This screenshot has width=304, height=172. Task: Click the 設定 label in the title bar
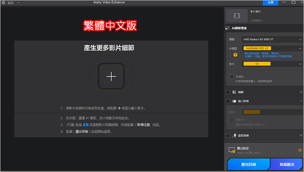tap(11, 3)
